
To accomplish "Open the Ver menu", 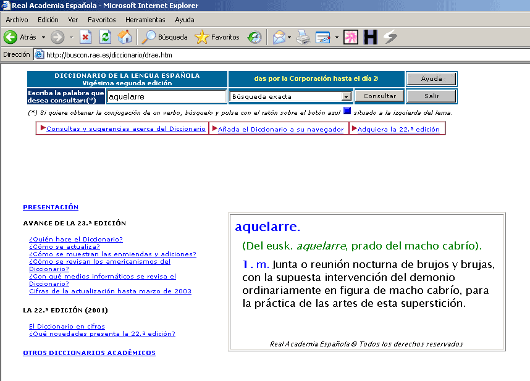I will 73,20.
